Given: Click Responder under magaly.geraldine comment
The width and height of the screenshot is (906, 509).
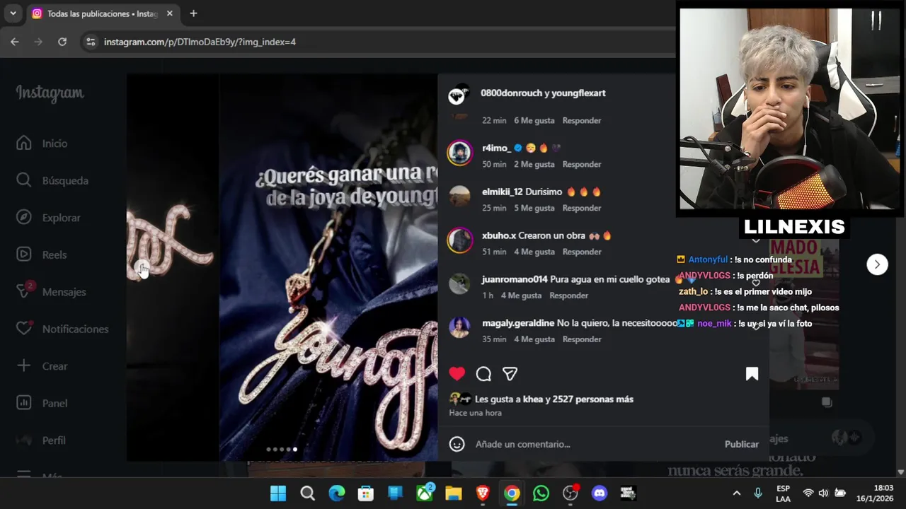Looking at the screenshot, I should (x=582, y=339).
